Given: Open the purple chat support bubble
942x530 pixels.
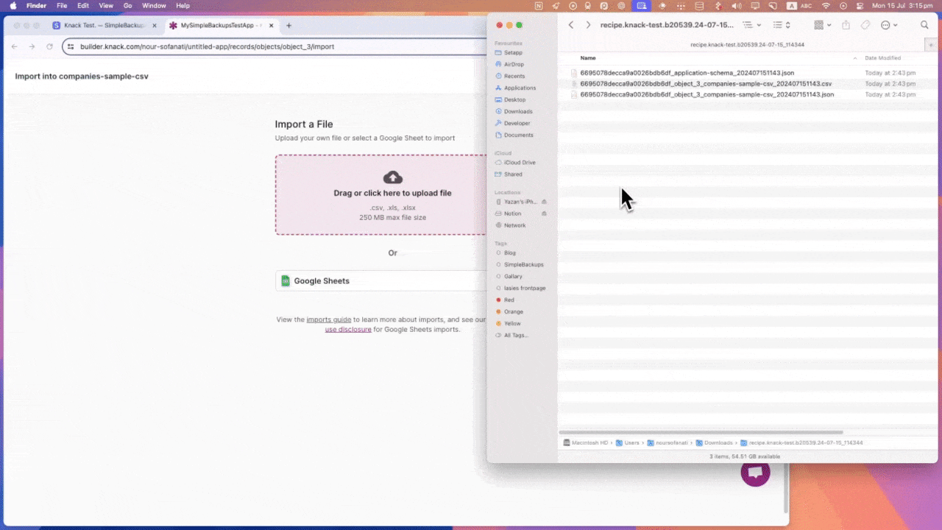Looking at the screenshot, I should pos(755,473).
